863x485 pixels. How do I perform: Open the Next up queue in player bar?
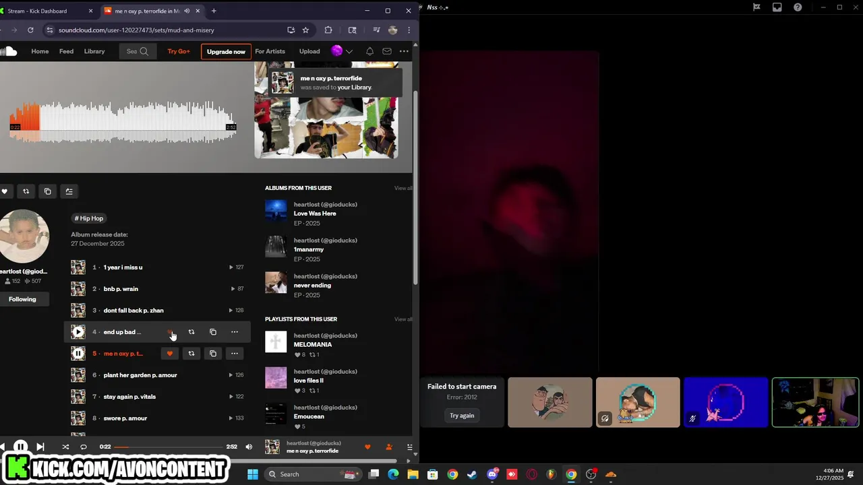(409, 447)
